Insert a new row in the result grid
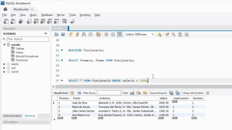The image size is (232, 130). point(139,93)
